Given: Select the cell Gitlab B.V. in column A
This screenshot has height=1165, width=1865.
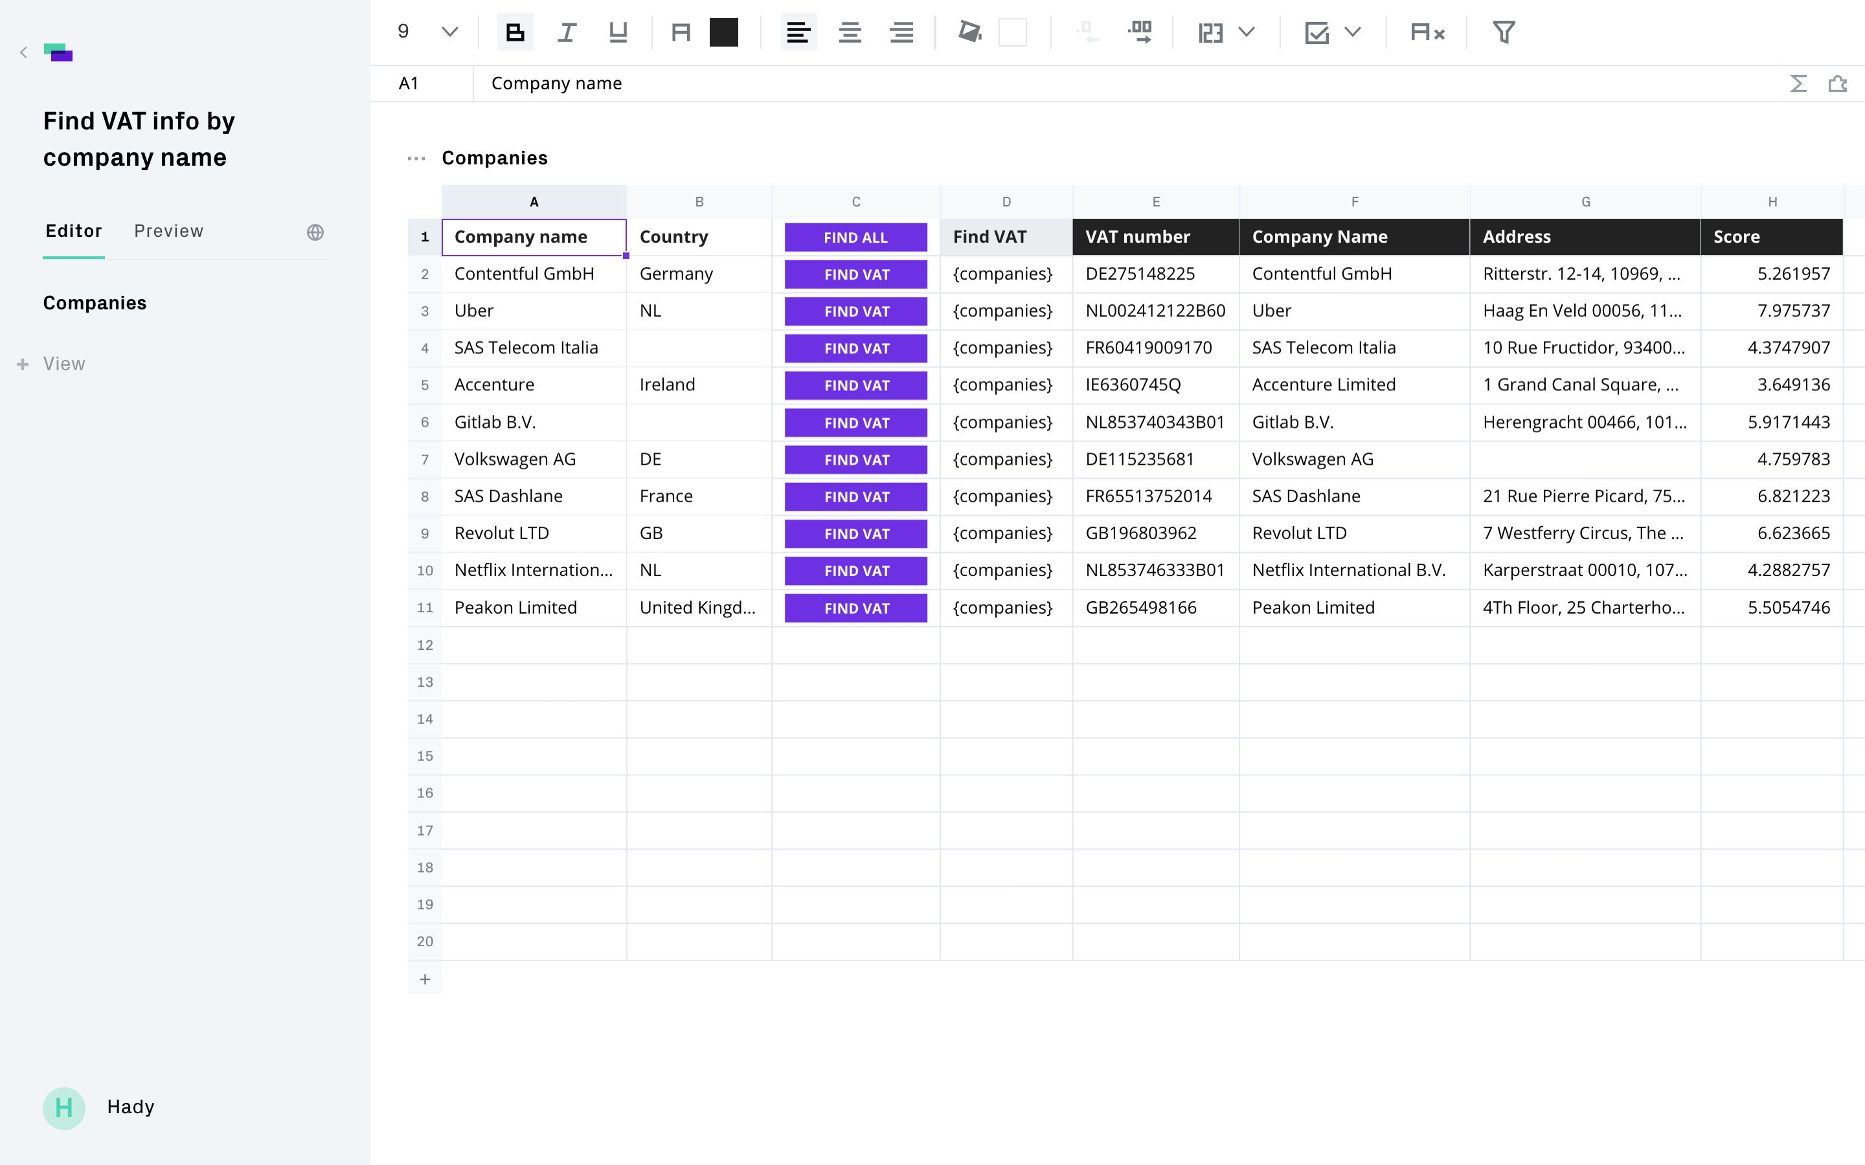Looking at the screenshot, I should point(534,422).
